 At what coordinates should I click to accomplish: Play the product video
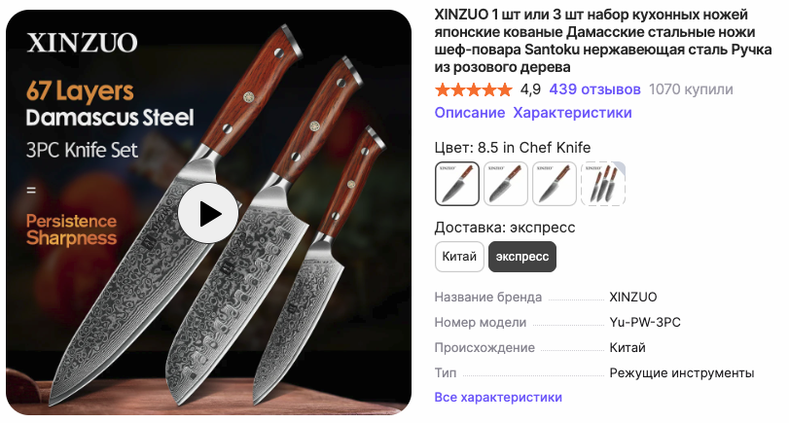pyautogui.click(x=208, y=213)
